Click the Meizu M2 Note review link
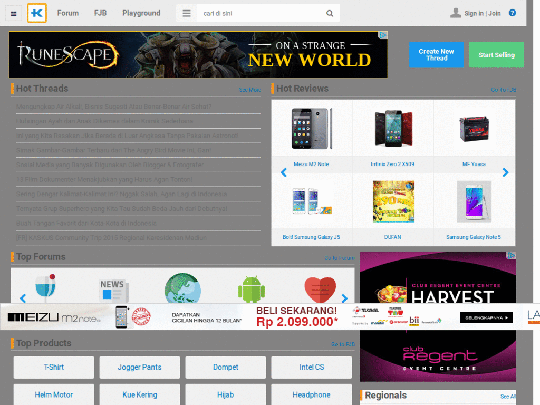This screenshot has width=540, height=405. [311, 165]
